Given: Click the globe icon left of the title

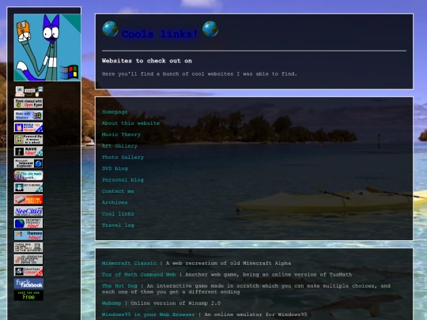Looking at the screenshot, I should [110, 28].
